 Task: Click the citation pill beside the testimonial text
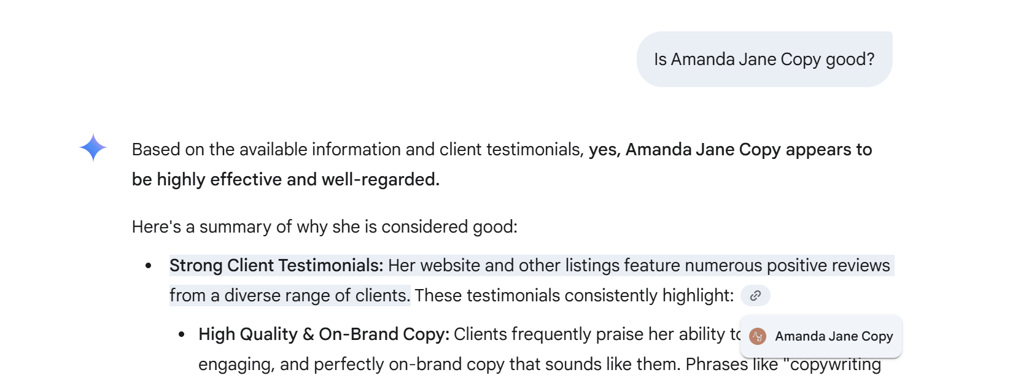pos(755,296)
